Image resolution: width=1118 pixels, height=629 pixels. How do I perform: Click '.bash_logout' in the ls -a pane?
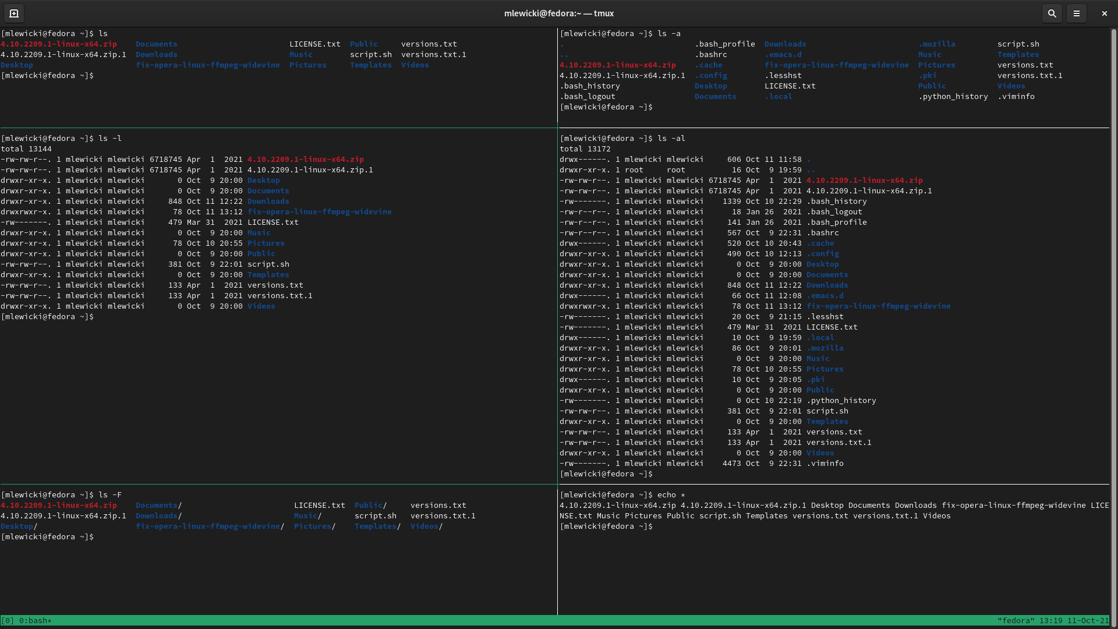(588, 97)
